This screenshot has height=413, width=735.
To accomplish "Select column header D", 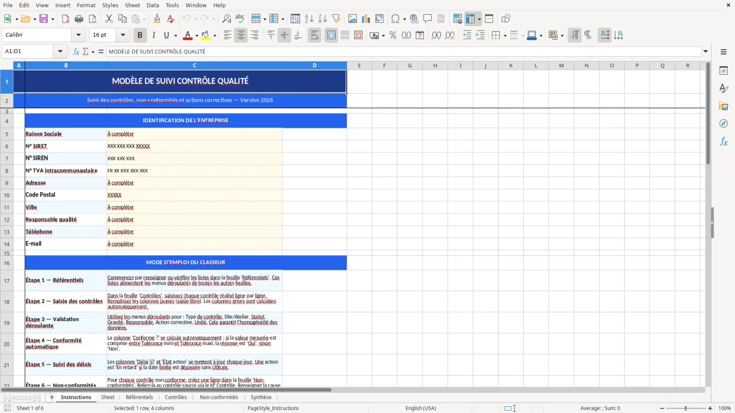I will click(x=315, y=65).
